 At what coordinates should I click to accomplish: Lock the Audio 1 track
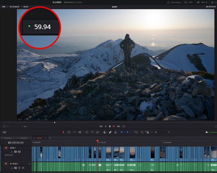click(12, 168)
